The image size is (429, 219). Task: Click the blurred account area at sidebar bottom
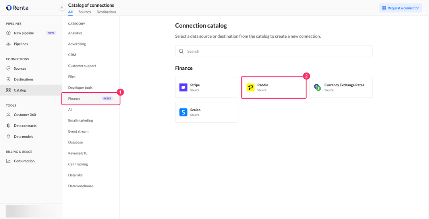point(31,211)
